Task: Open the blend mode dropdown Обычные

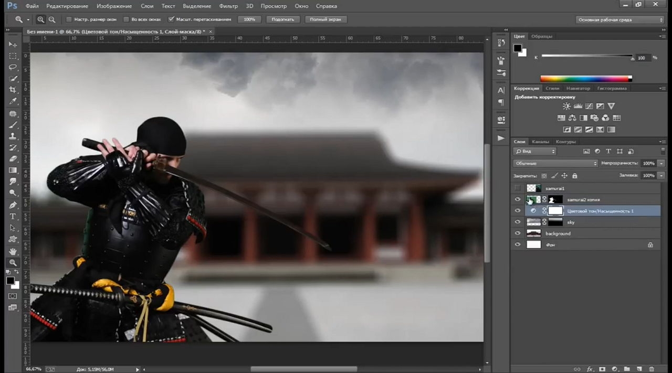Action: tap(555, 163)
